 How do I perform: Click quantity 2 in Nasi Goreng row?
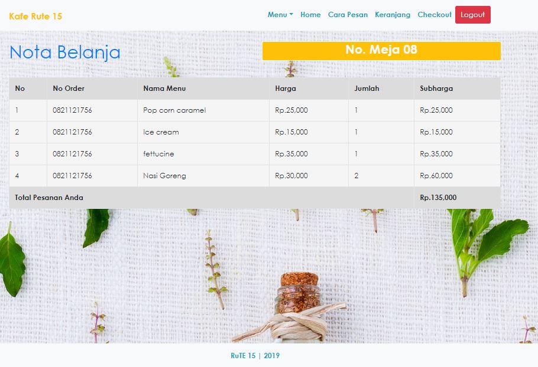(356, 176)
